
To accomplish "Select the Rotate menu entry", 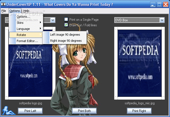I will [26, 35].
